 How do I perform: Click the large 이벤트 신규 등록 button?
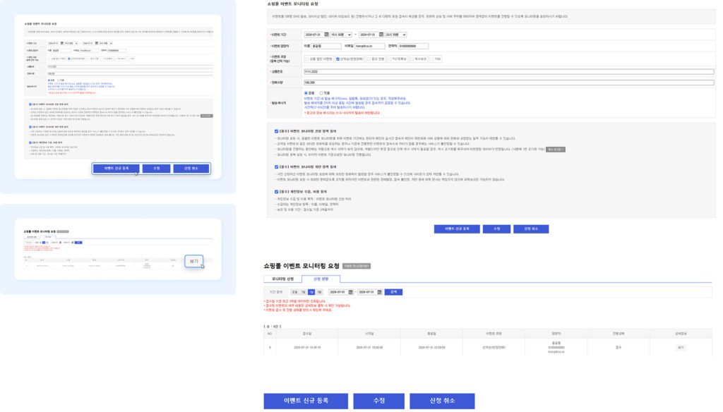[x=306, y=401]
